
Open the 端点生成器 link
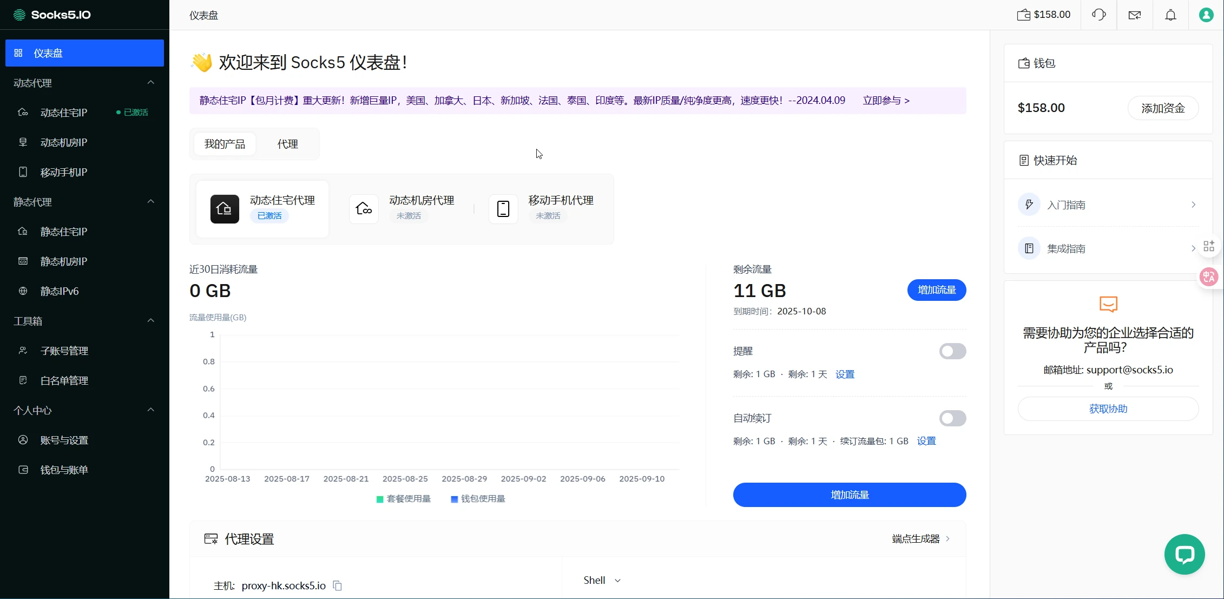point(921,539)
